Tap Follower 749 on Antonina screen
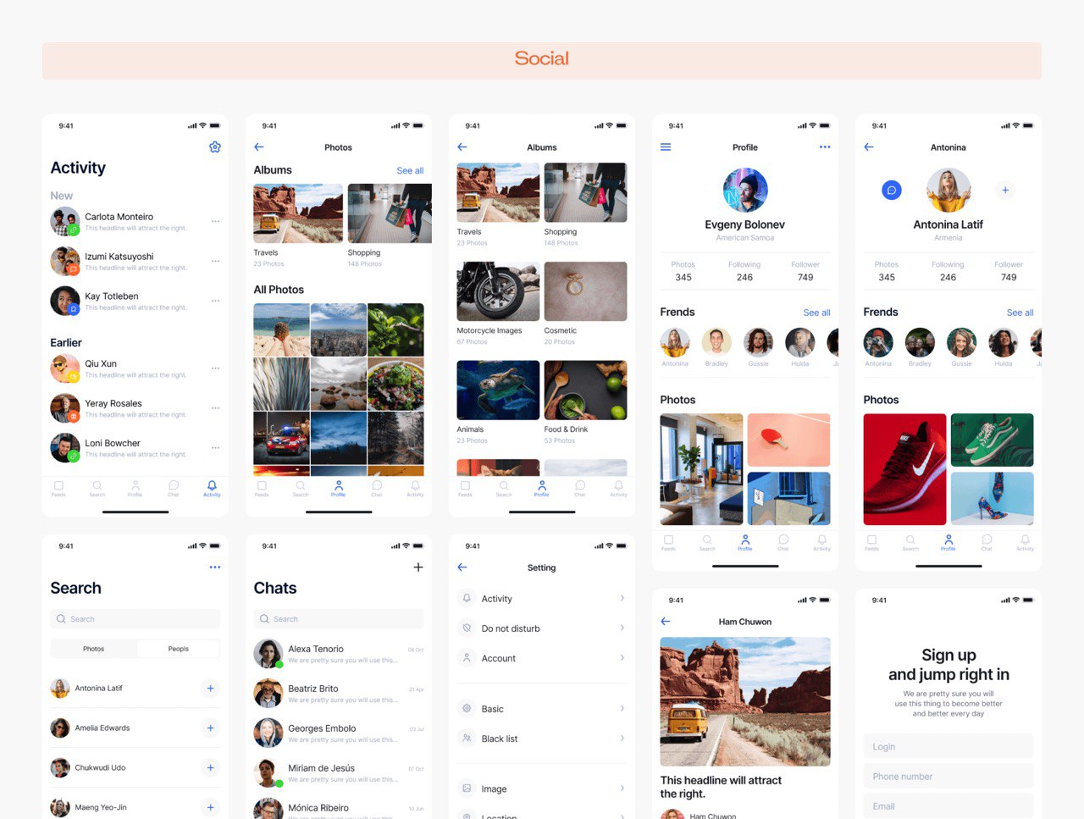The height and width of the screenshot is (819, 1084). (1009, 271)
